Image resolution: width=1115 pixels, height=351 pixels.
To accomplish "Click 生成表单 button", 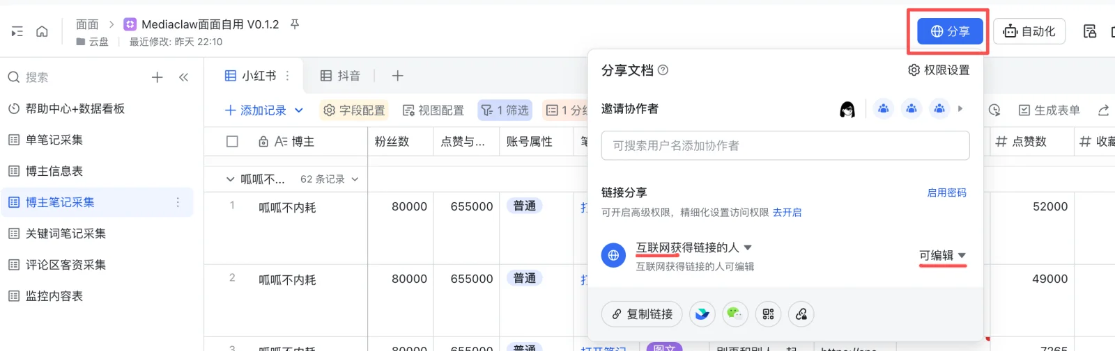I will click(x=1049, y=111).
